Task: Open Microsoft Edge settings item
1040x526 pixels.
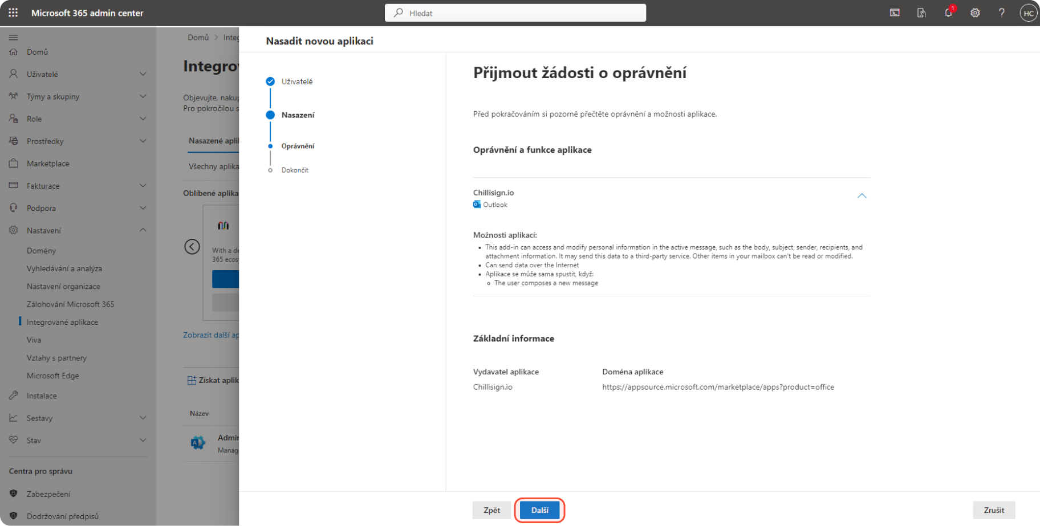Action: point(53,376)
